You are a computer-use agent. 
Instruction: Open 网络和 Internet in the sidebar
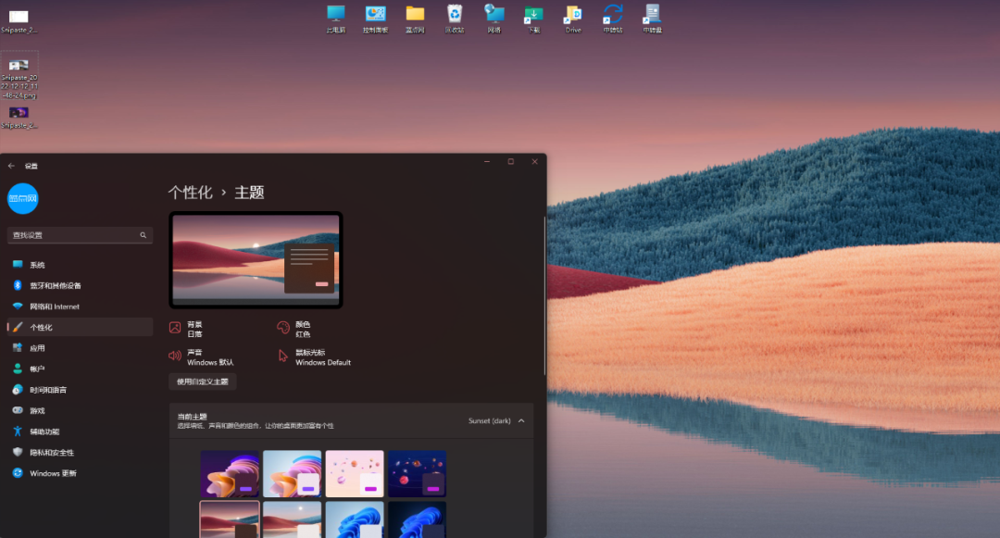click(80, 307)
